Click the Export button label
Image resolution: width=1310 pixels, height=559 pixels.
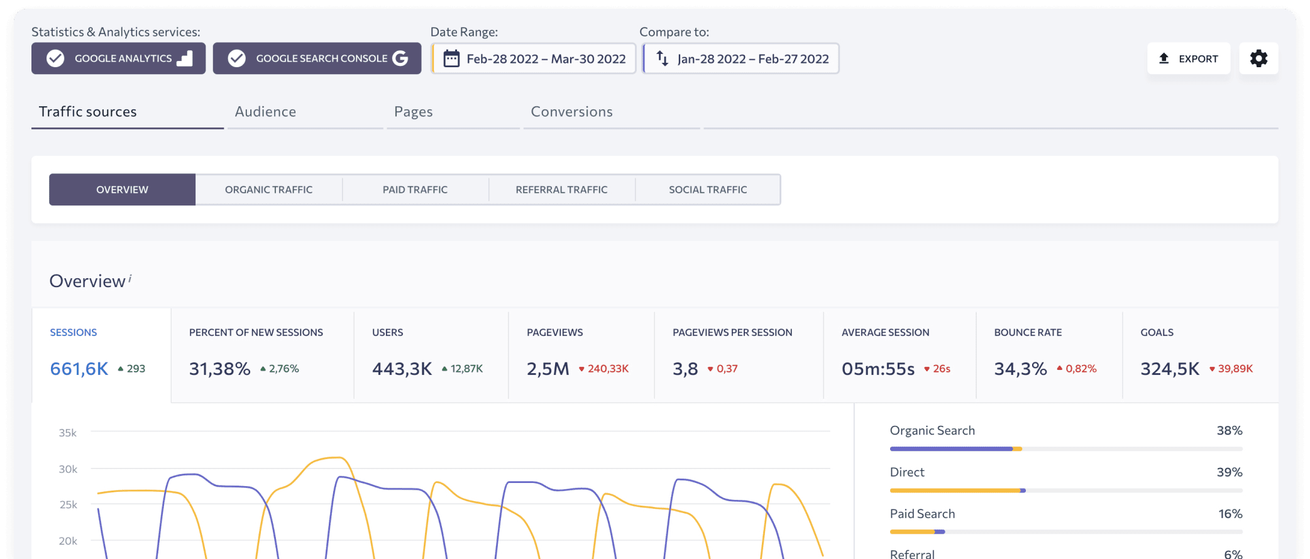[1198, 58]
